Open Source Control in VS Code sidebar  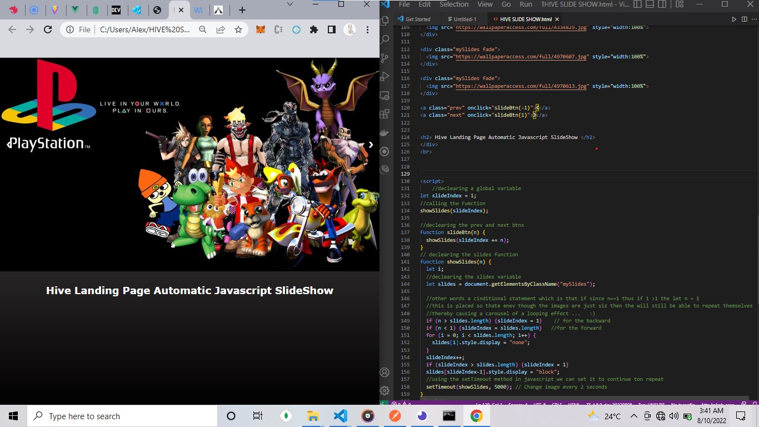point(385,58)
